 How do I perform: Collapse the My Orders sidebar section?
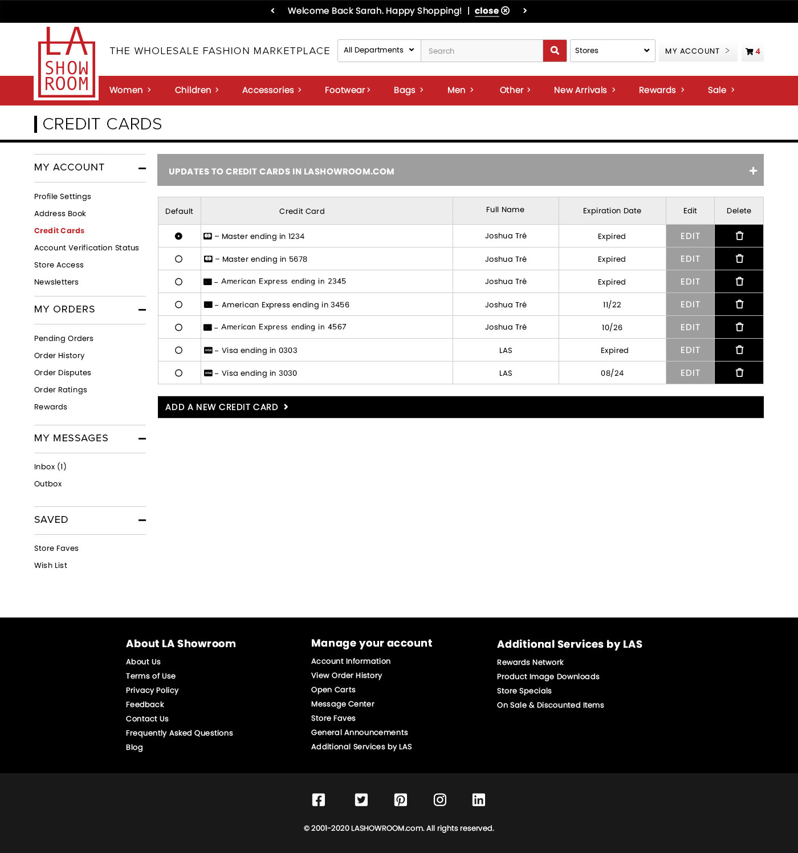(142, 310)
